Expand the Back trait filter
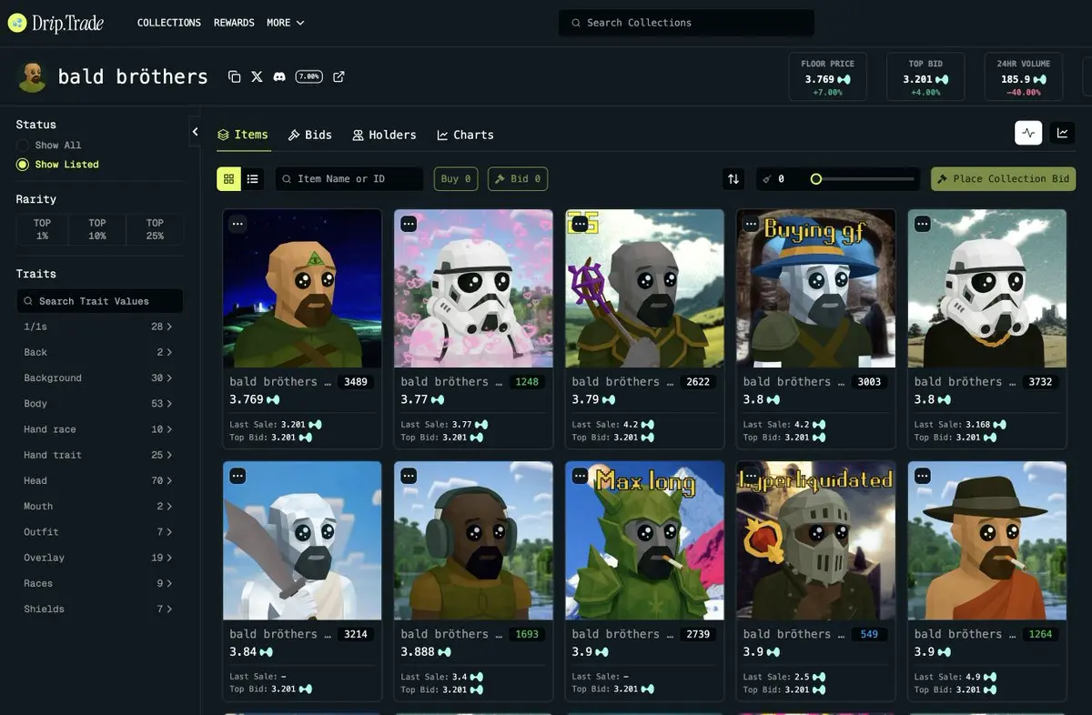Screen dimensions: 1092x715 (99, 352)
